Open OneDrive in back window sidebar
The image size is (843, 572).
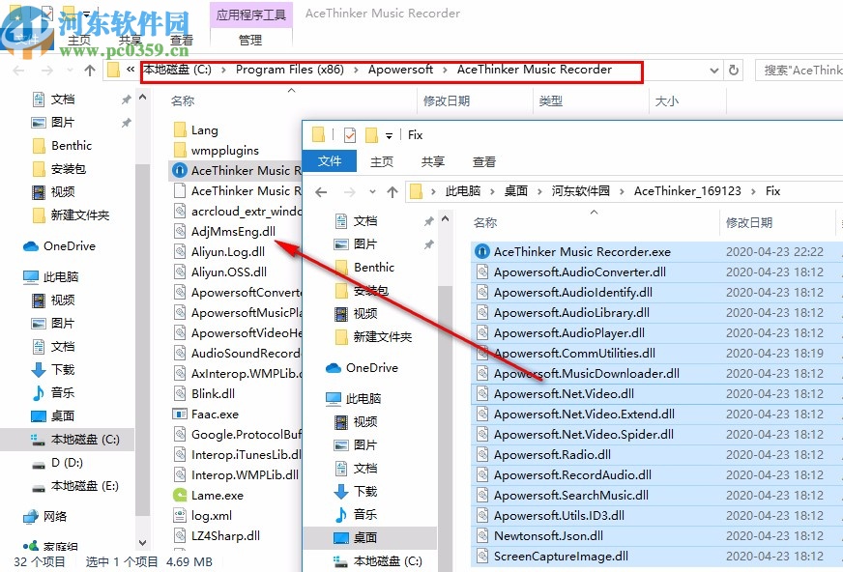pyautogui.click(x=70, y=246)
